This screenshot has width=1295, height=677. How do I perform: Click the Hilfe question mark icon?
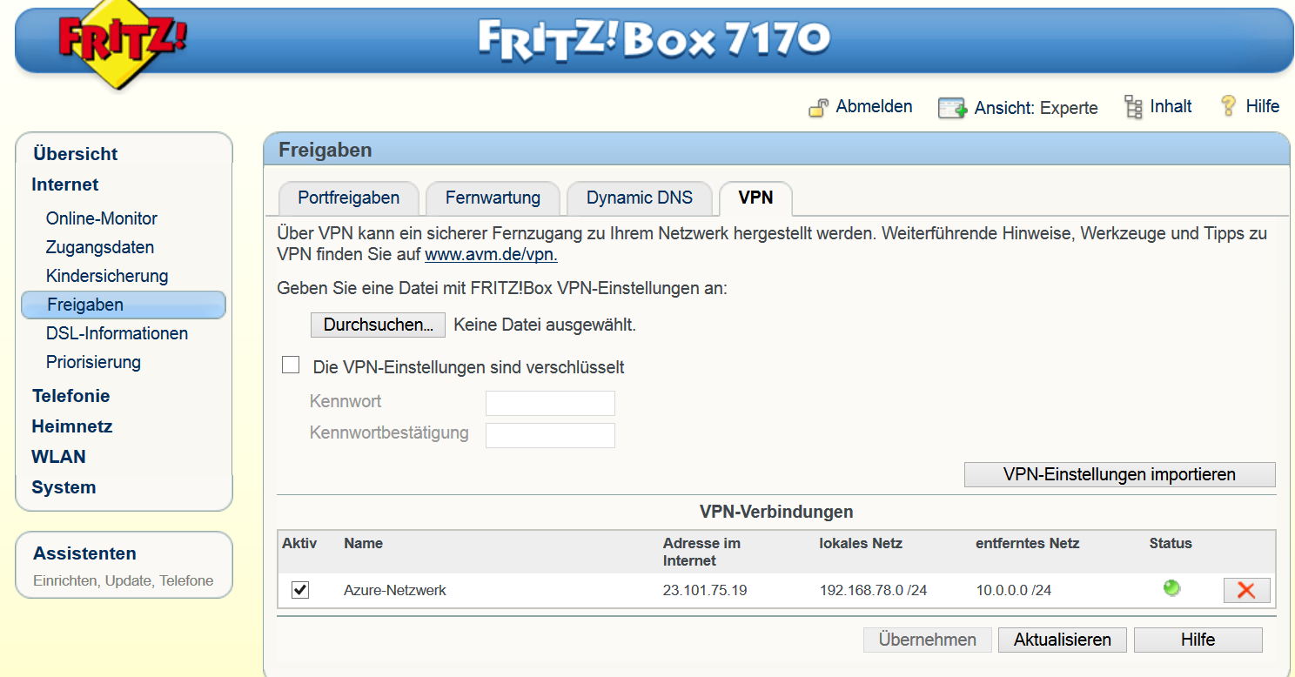tap(1228, 106)
